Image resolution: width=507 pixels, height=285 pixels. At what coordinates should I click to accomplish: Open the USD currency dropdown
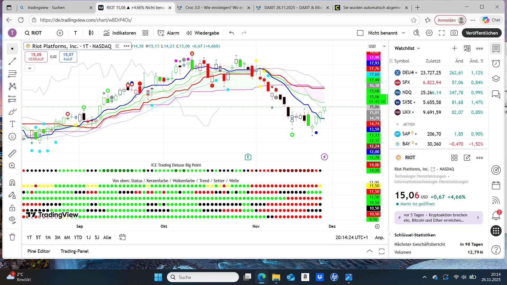(377, 46)
